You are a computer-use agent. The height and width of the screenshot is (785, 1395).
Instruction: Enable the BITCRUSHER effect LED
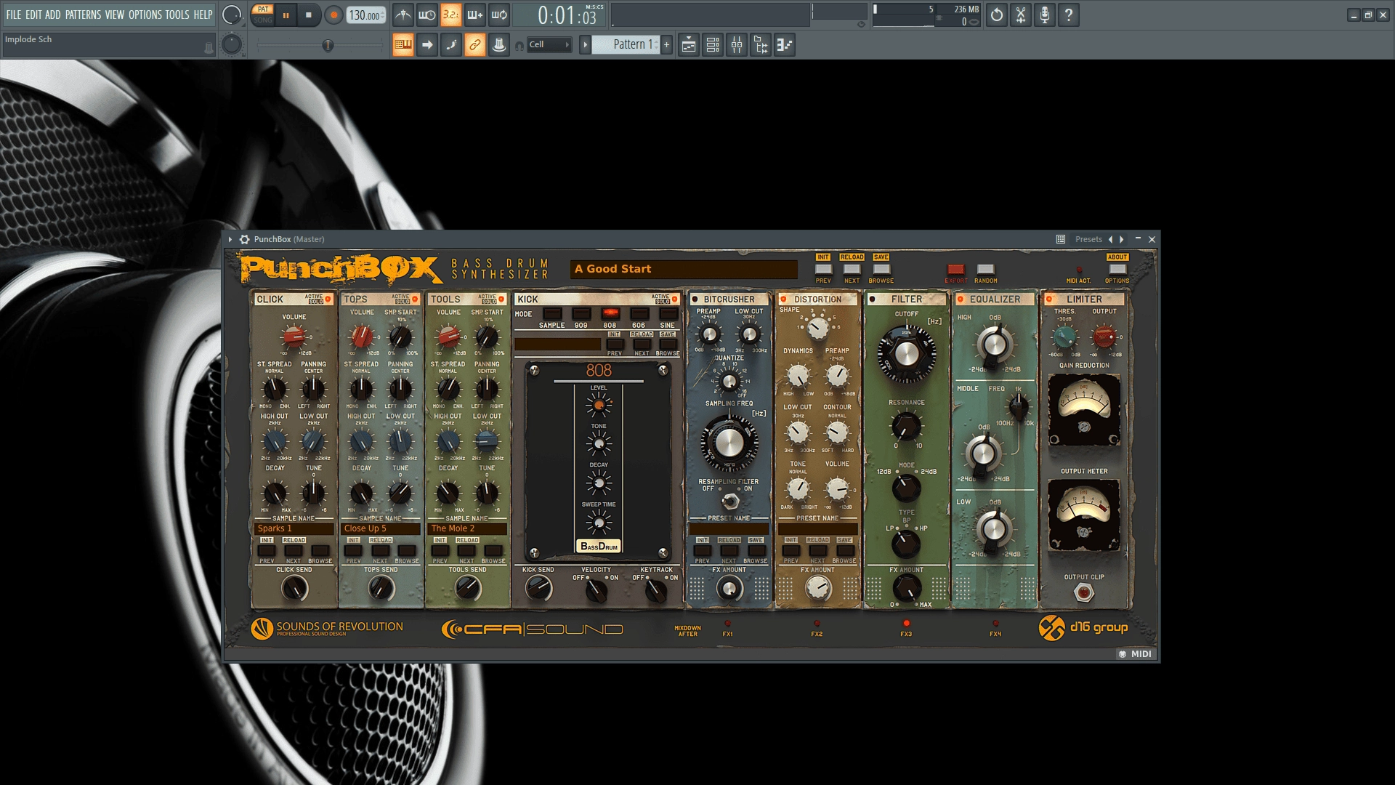pos(695,299)
